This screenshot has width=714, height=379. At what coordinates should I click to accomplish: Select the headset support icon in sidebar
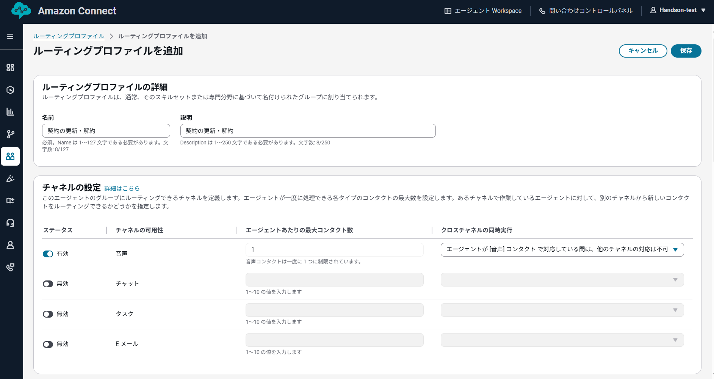pos(10,222)
